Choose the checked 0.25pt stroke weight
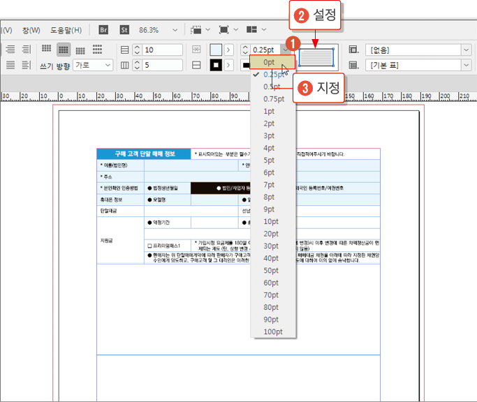Image resolution: width=477 pixels, height=402 pixels. (x=273, y=75)
